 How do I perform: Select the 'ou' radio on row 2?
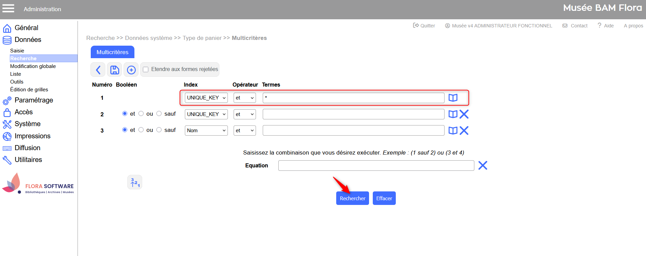coord(141,114)
